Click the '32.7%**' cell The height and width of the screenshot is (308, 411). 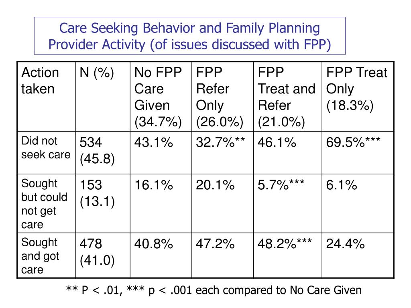tap(220, 142)
